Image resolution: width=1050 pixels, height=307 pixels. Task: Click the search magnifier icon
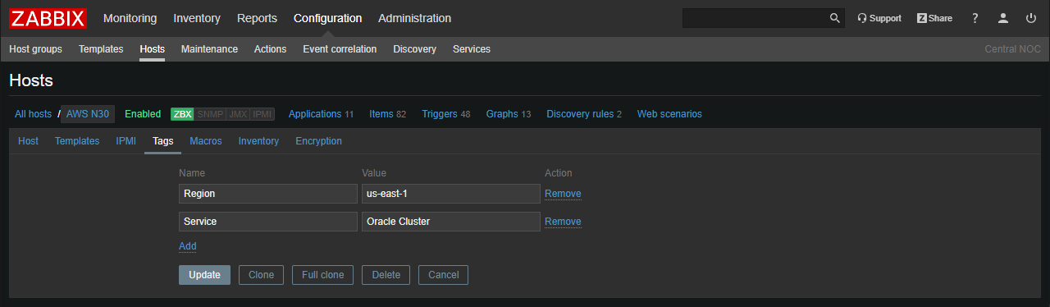click(835, 18)
